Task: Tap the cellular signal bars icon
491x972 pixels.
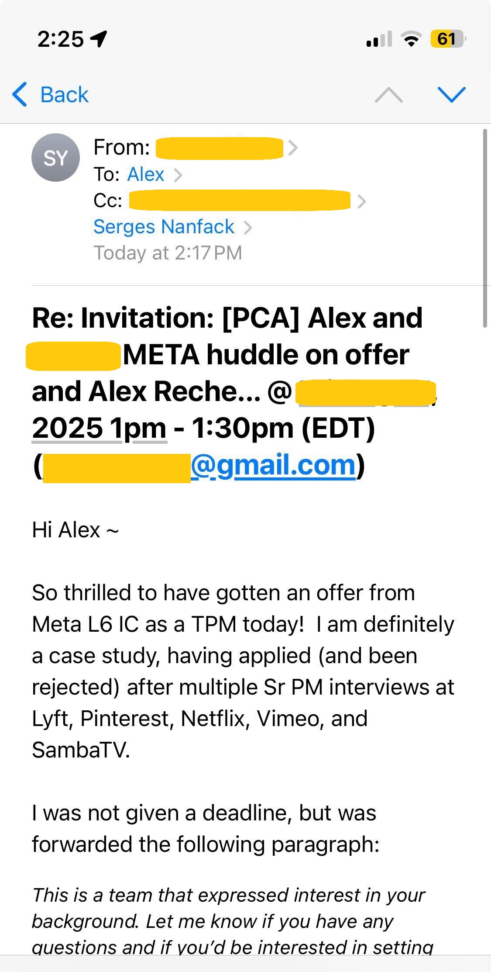Action: click(379, 39)
